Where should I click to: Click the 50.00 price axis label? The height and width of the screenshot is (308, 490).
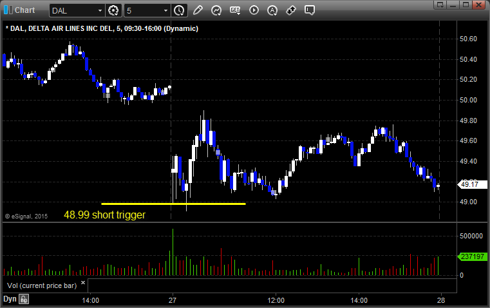468,100
